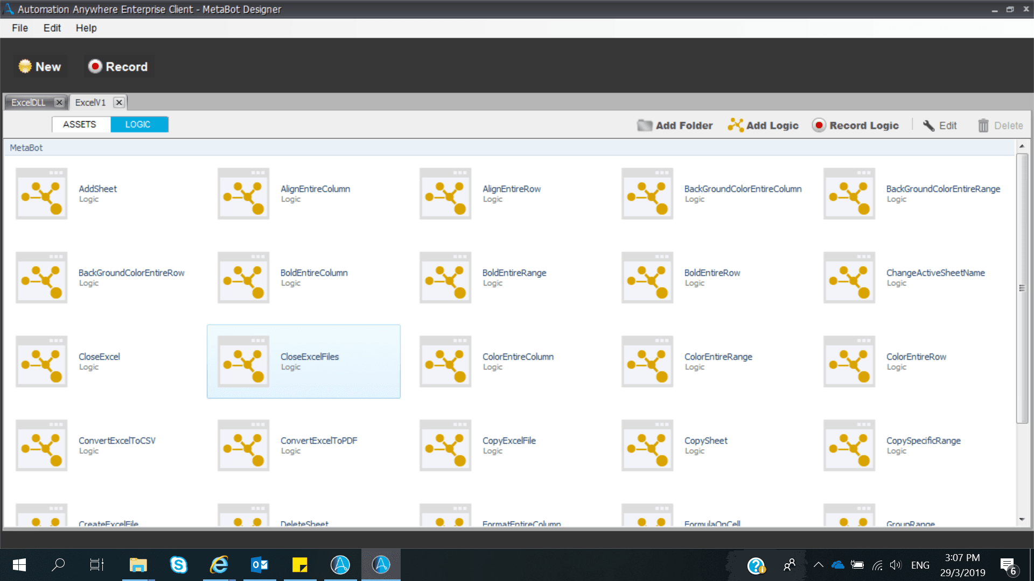Click the volume icon in the tray
The width and height of the screenshot is (1034, 581).
pyautogui.click(x=896, y=565)
